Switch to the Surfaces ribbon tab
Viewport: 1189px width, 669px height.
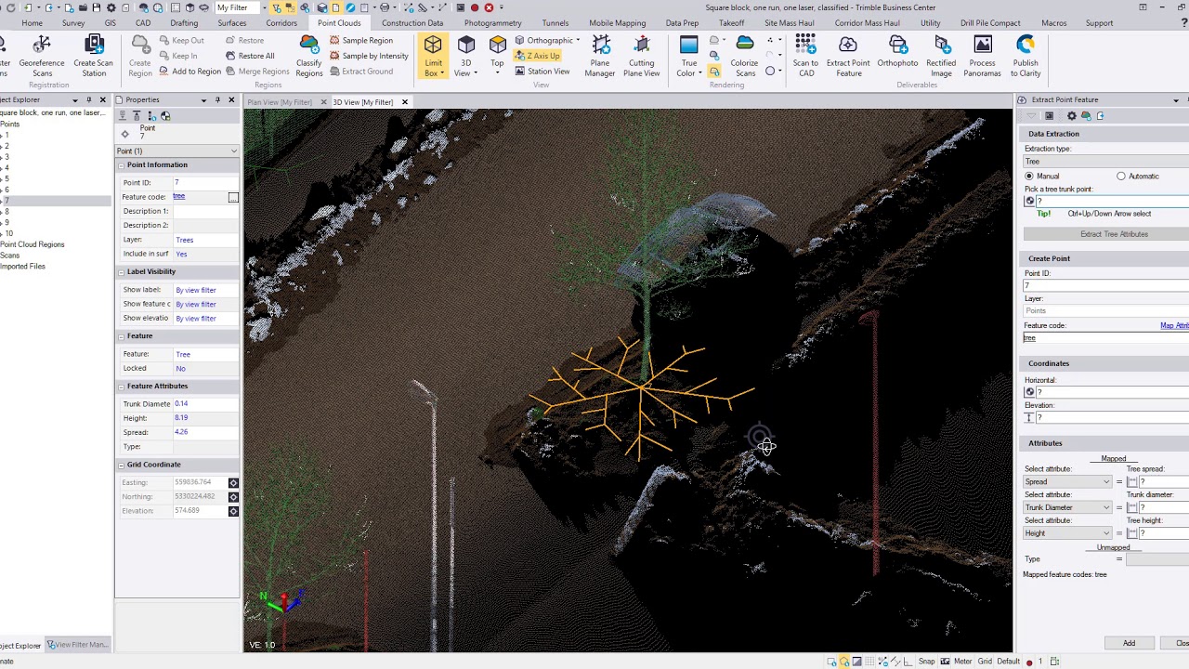(232, 23)
